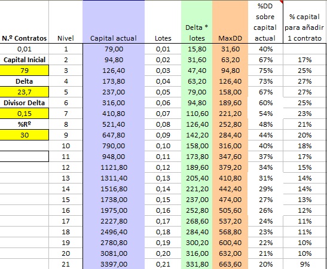Select Lotes cell 0,06
Screen dimensions: 327x269
click(163, 103)
